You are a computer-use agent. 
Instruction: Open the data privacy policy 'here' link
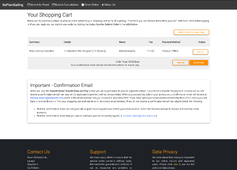point(176,164)
